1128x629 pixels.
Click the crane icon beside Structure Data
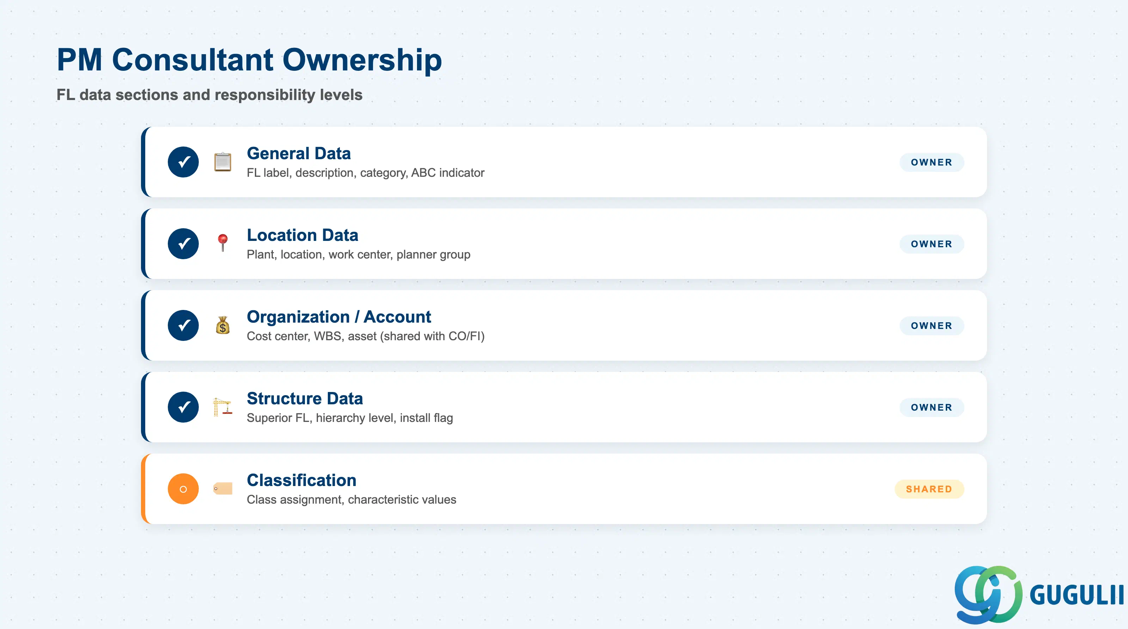tap(222, 407)
